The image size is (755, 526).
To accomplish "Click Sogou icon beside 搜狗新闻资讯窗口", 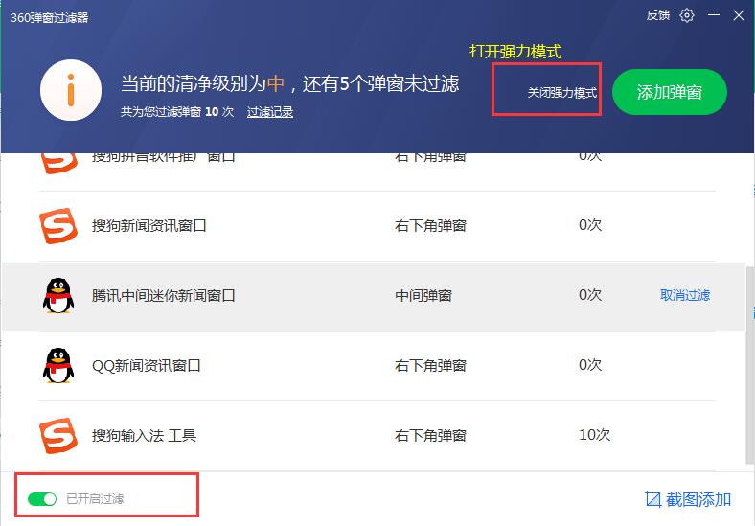I will (x=57, y=226).
